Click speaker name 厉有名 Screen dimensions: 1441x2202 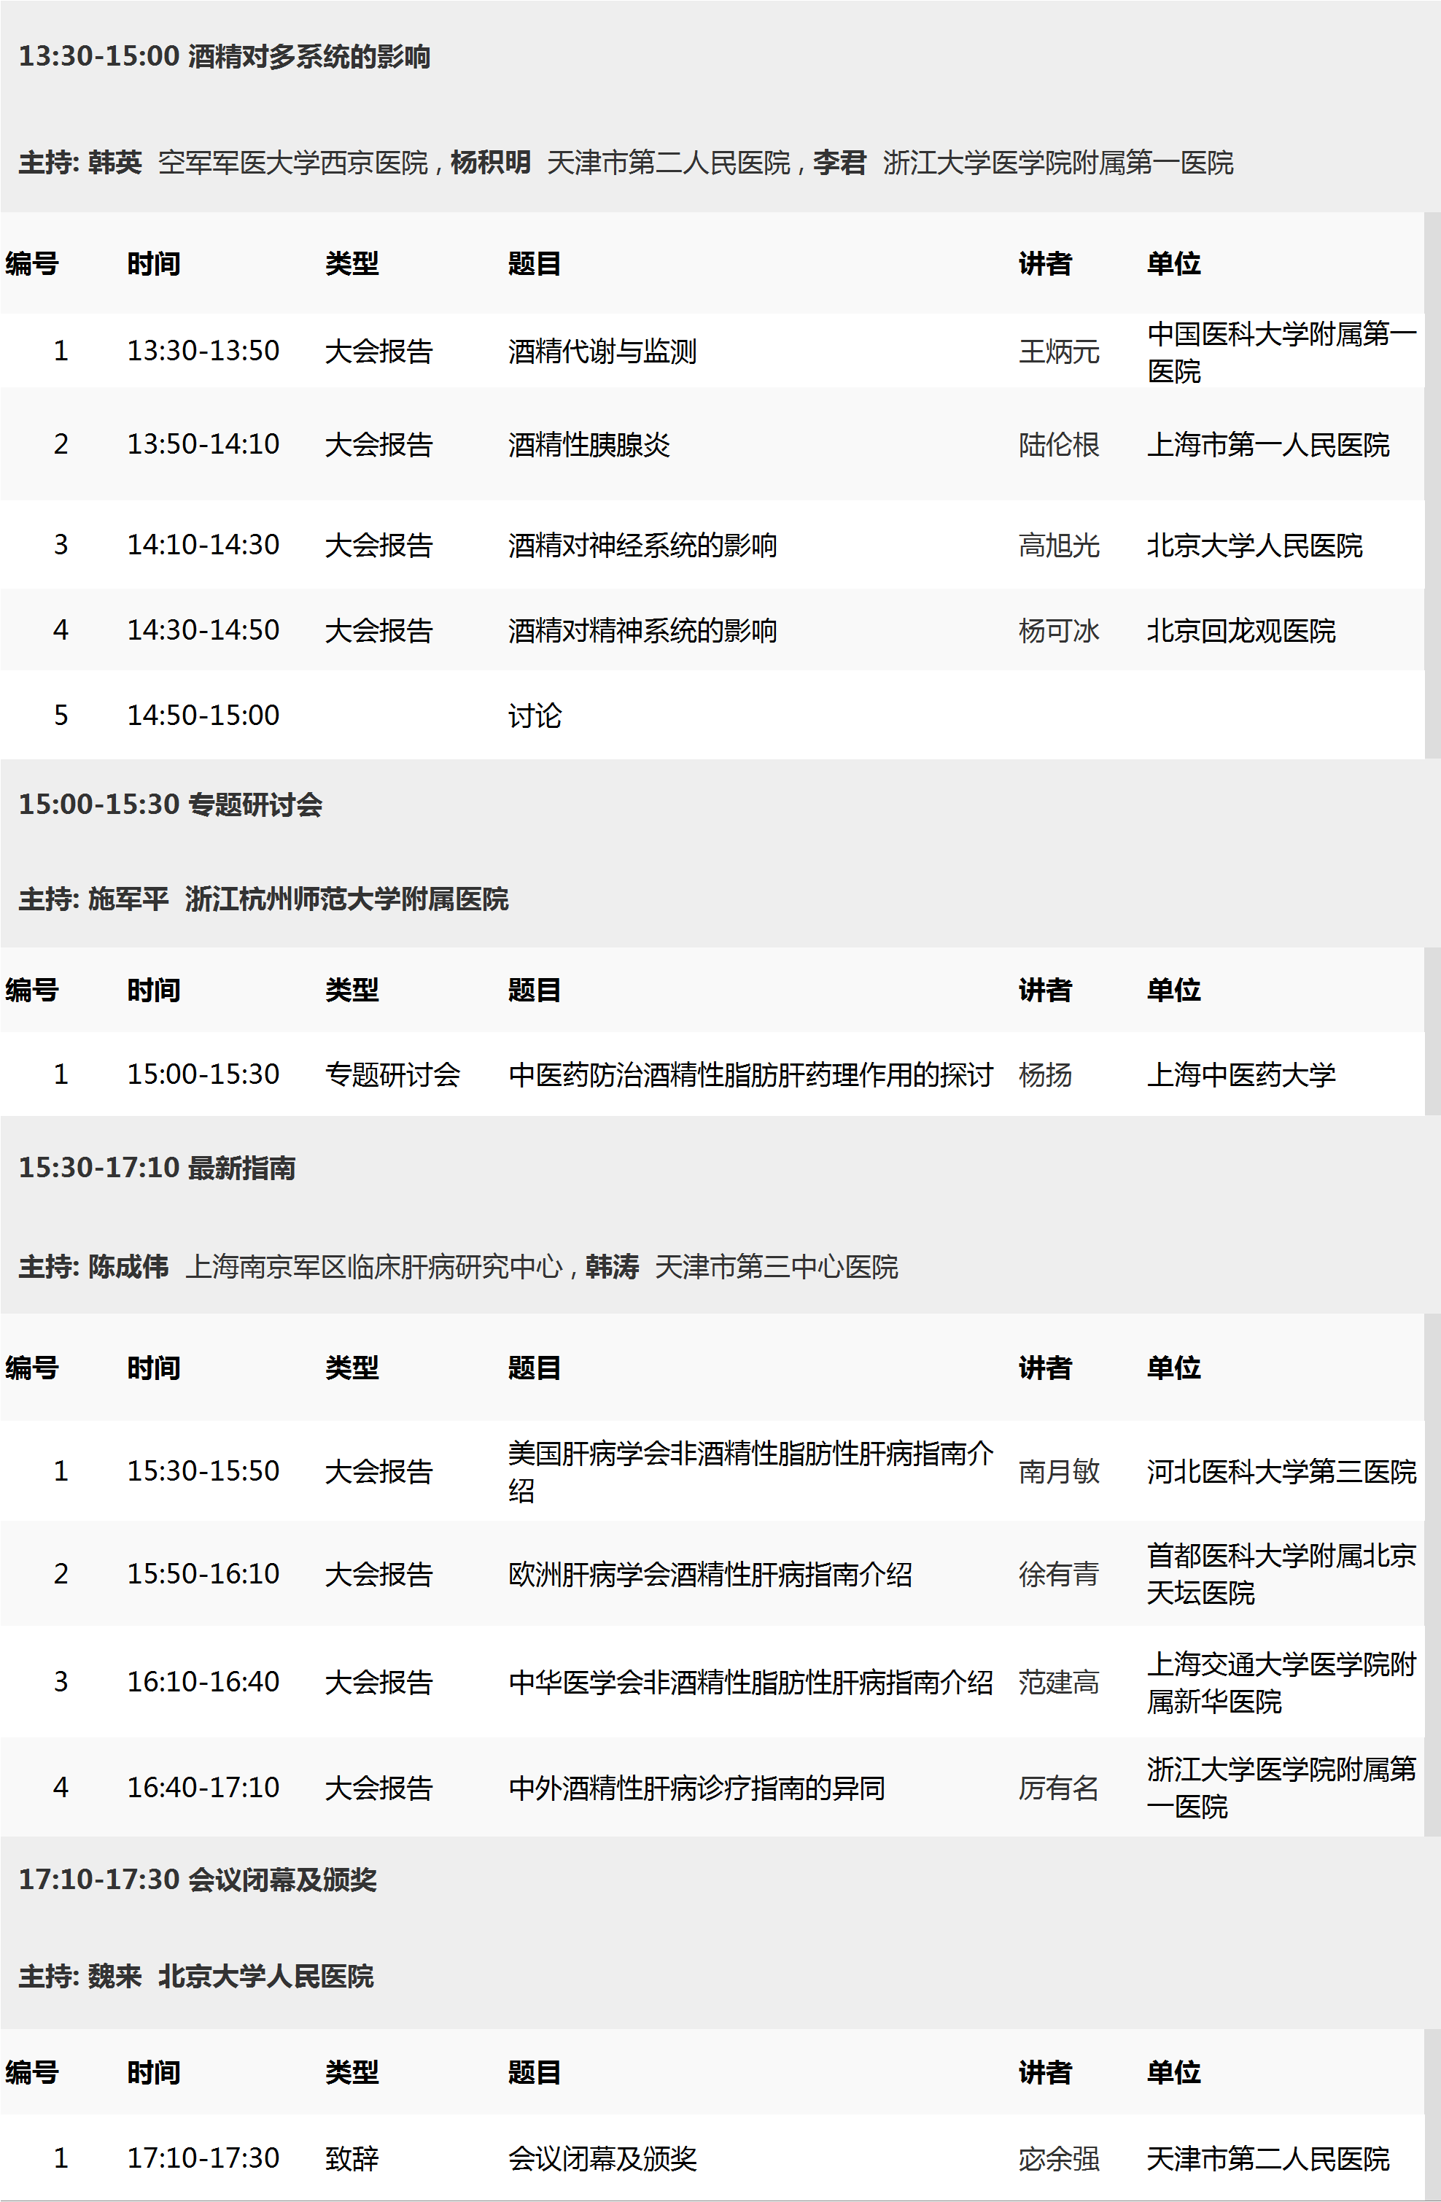(1059, 1788)
